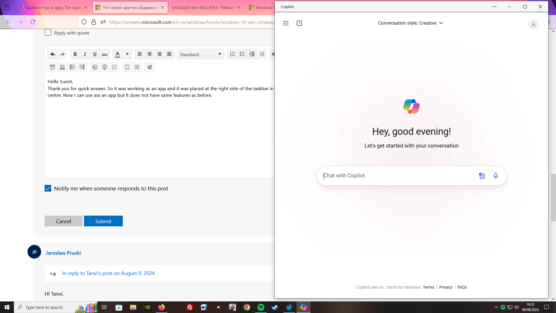Apply italic formatting in the editor
The image size is (556, 313).
coord(85,54)
